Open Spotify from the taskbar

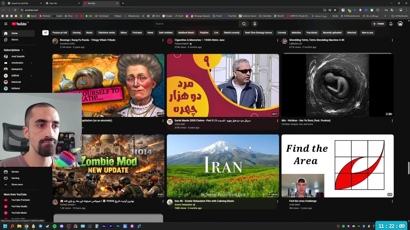[54, 226]
